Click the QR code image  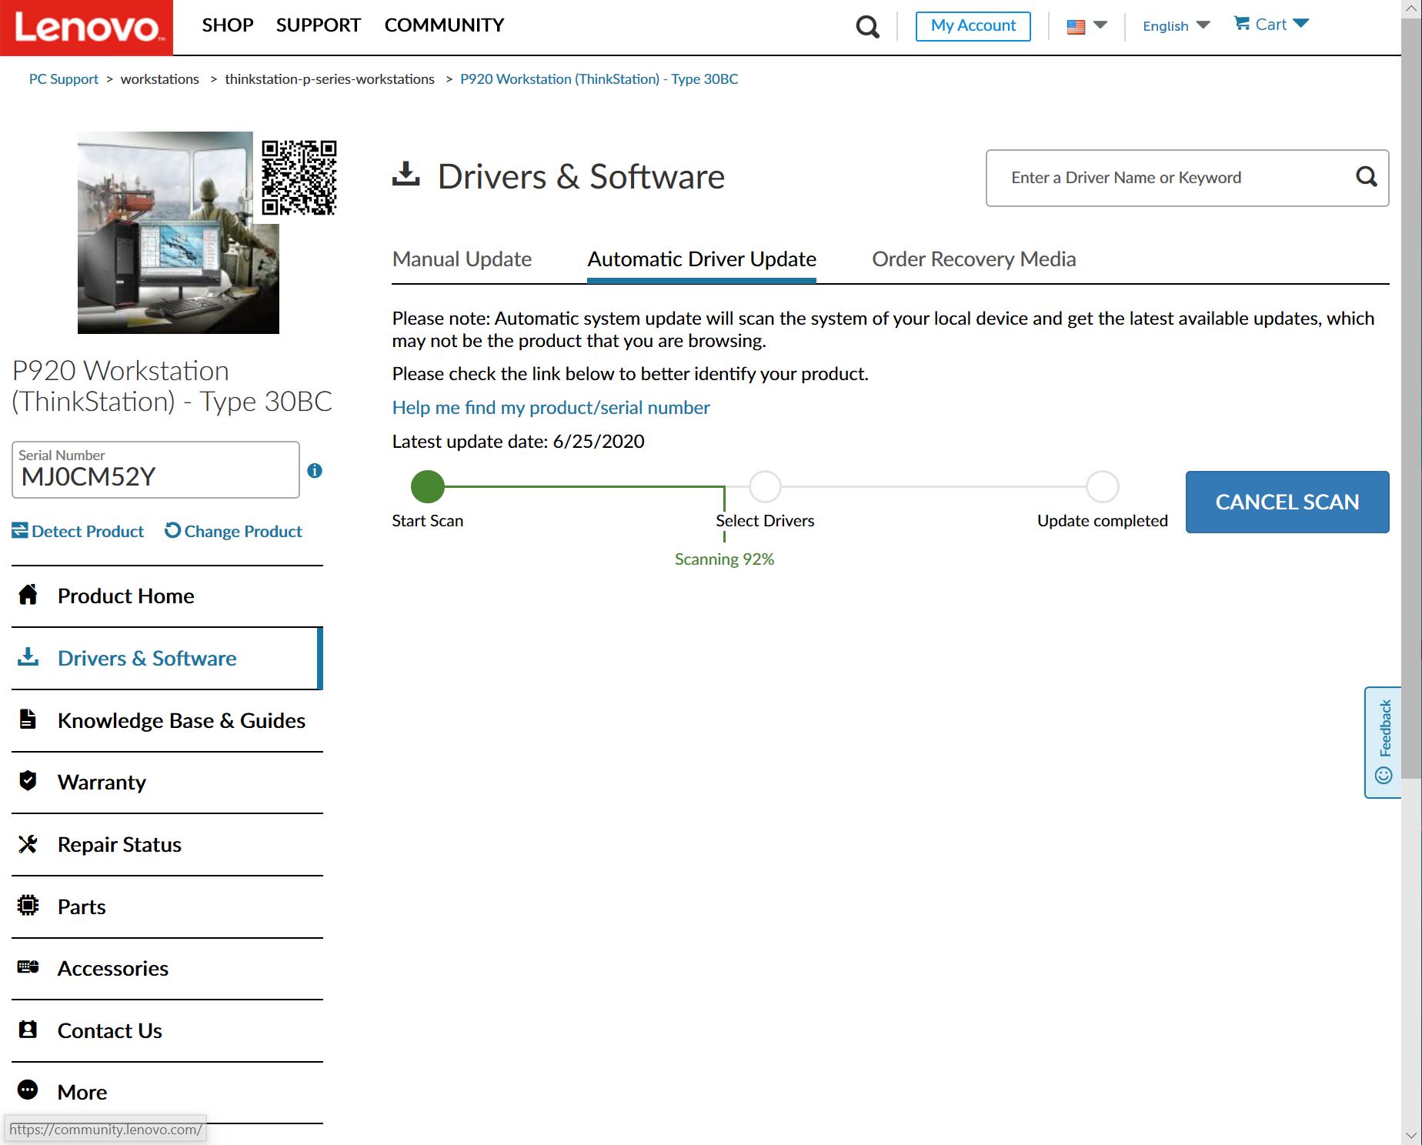[x=299, y=178]
